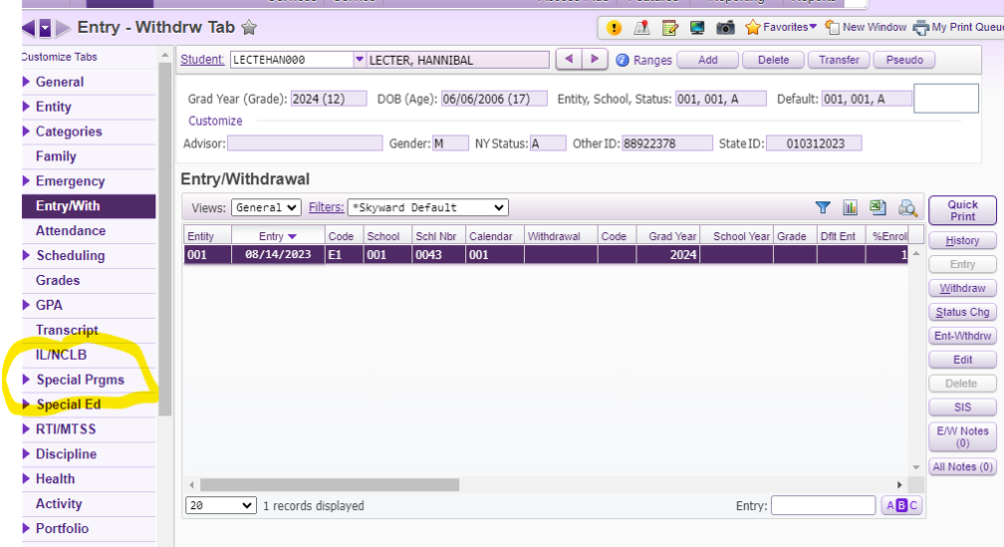Click the print preview magnifier icon
Image resolution: width=1004 pixels, height=547 pixels.
[x=907, y=207]
